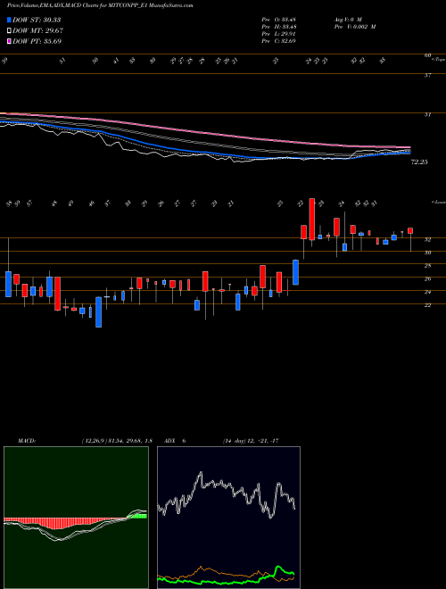Click the large blue candlestick at the lowest price
Viewport: 446px width, 589px height.
(99, 312)
